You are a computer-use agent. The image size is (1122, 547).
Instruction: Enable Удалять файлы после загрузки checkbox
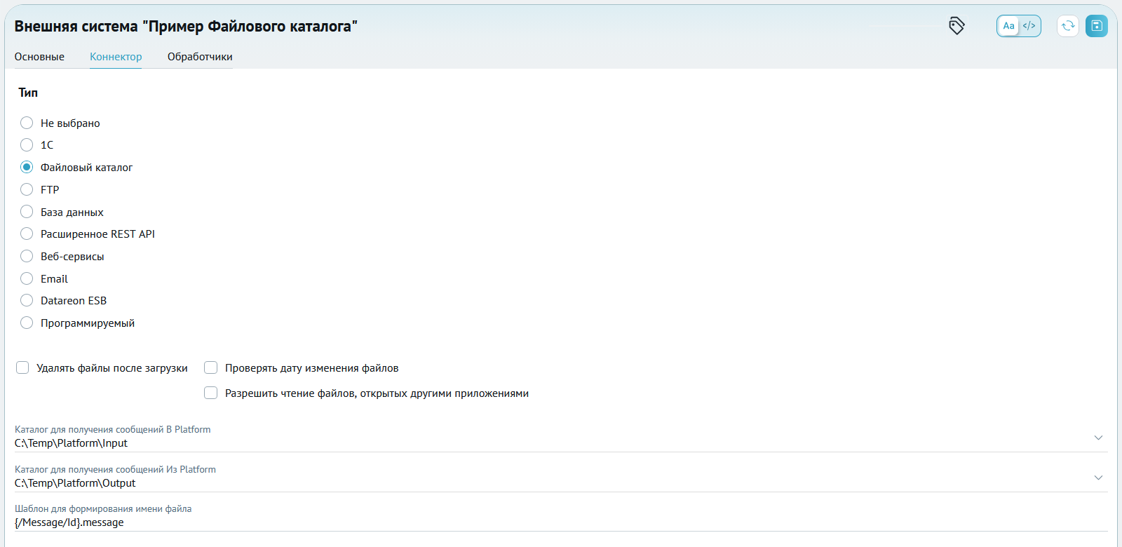click(22, 367)
